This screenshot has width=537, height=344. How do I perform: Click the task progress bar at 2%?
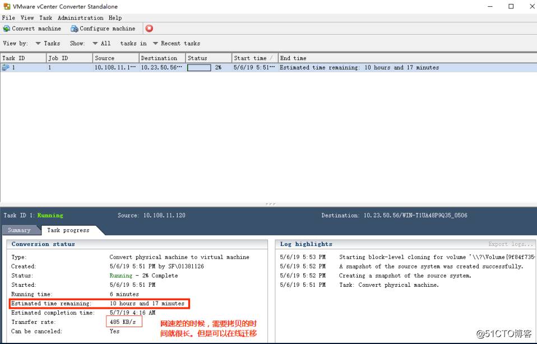[x=199, y=68]
